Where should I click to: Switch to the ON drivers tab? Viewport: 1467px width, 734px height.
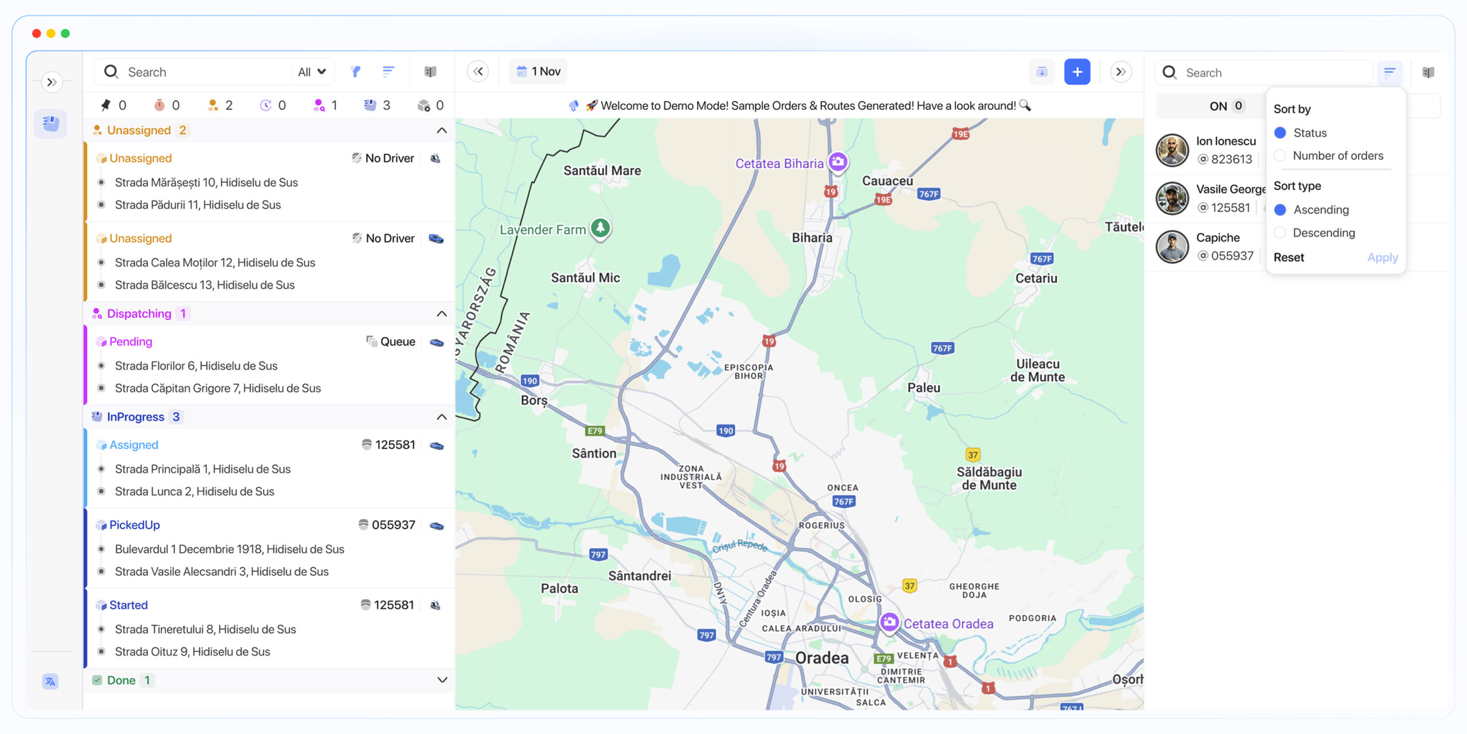[1225, 106]
